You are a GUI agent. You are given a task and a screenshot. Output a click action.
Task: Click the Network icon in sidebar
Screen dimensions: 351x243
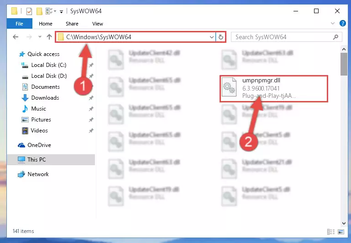pyautogui.click(x=21, y=174)
